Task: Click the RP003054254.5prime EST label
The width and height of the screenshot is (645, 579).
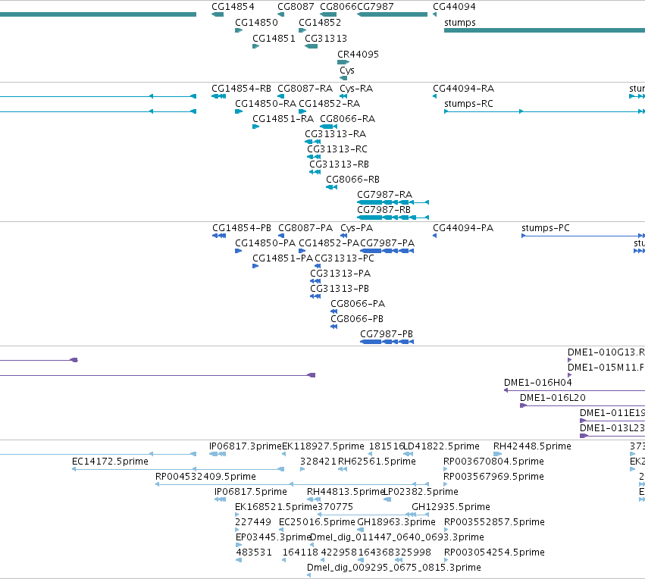Action: pos(494,552)
